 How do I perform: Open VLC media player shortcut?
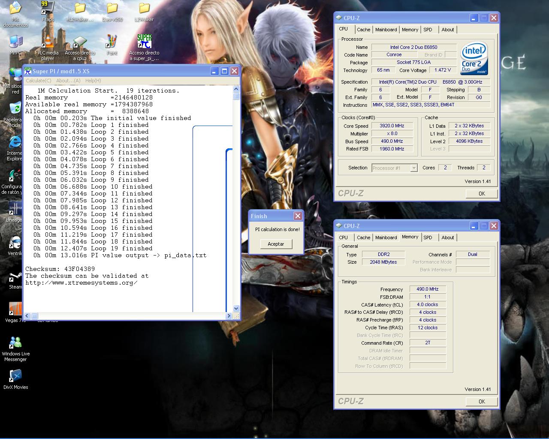point(48,42)
